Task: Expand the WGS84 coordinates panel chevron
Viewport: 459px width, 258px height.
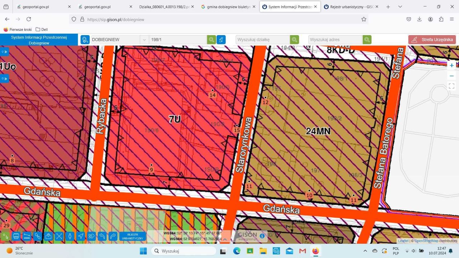Action: coord(225,239)
